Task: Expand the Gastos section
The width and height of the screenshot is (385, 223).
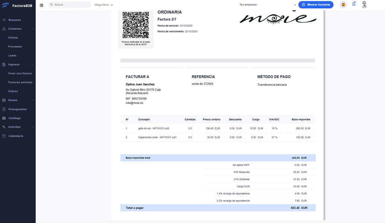Action: coord(32,100)
